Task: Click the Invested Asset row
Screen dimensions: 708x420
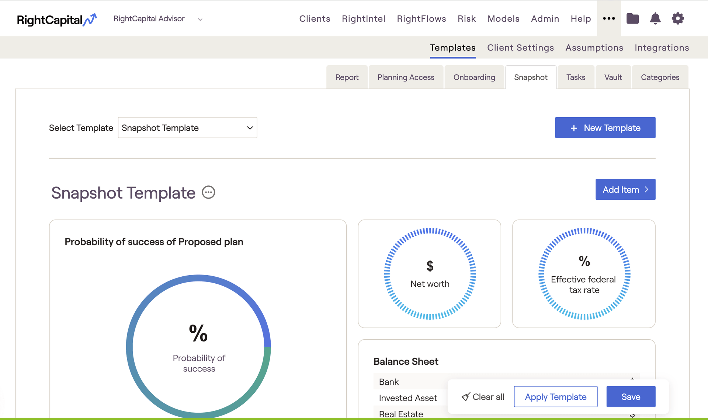Action: (507, 398)
